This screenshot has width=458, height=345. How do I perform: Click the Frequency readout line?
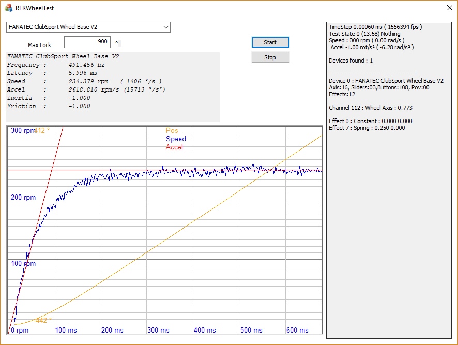coord(56,65)
